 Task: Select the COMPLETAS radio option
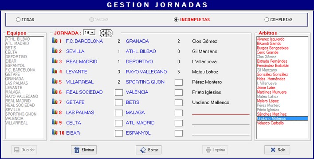pyautogui.click(x=267, y=19)
